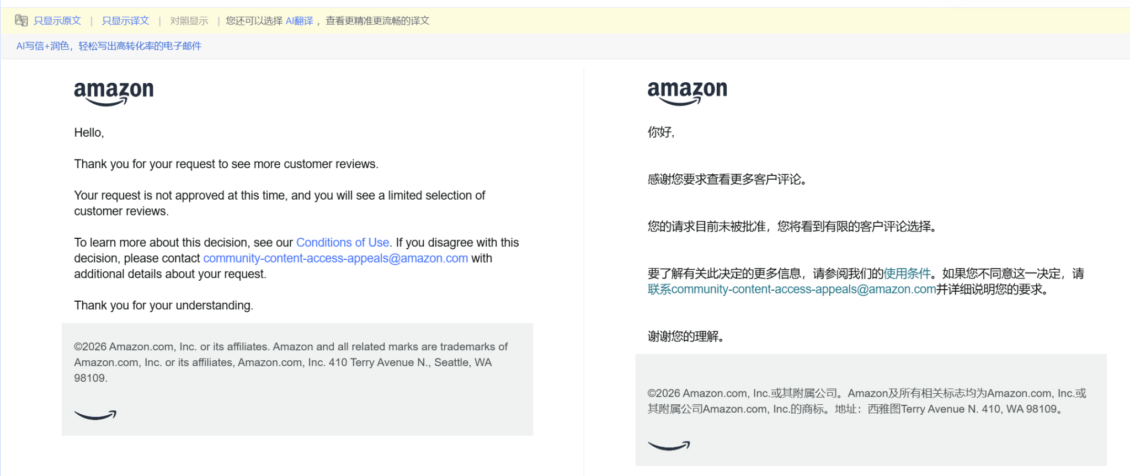The image size is (1130, 476).
Task: Click the 你好 greeting in the translation
Action: (660, 132)
